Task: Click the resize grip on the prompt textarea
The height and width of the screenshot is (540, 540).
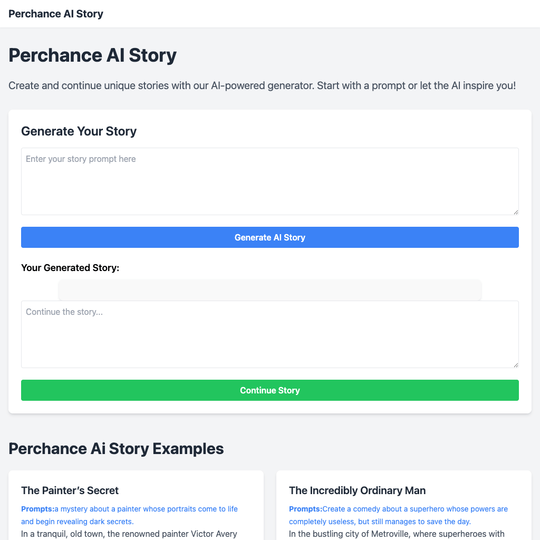Action: point(516,211)
